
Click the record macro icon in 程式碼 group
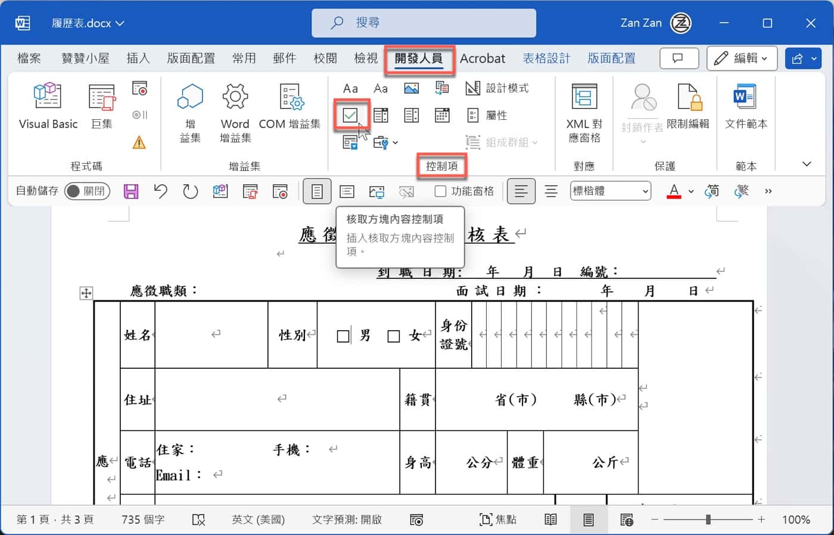139,89
